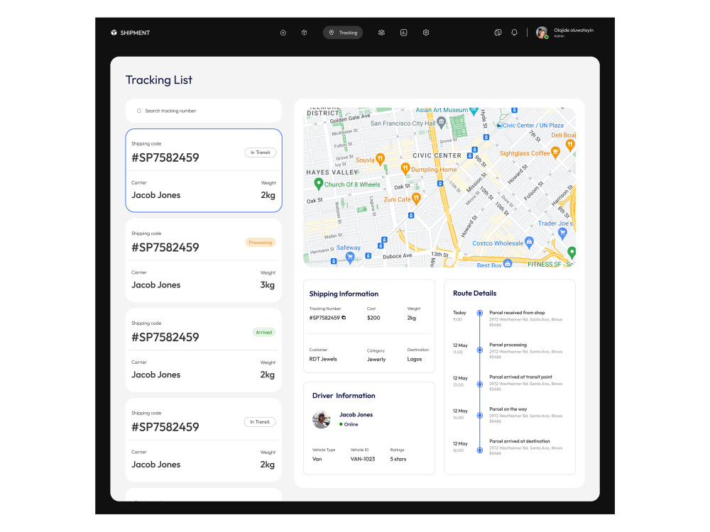Open the notifications bell
The image size is (710, 532).
pos(514,33)
